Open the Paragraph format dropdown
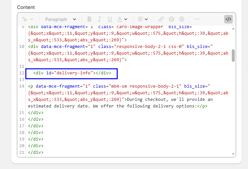The image size is (248, 169). click(61, 19)
